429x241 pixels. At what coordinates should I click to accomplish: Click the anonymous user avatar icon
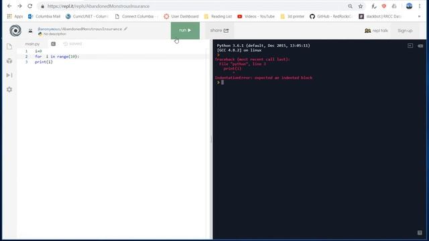click(30, 31)
